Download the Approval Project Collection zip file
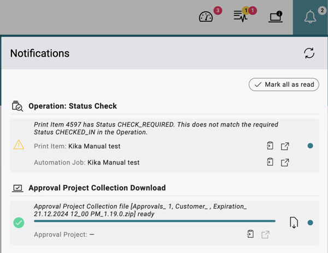Image resolution: width=328 pixels, height=253 pixels. [x=294, y=222]
